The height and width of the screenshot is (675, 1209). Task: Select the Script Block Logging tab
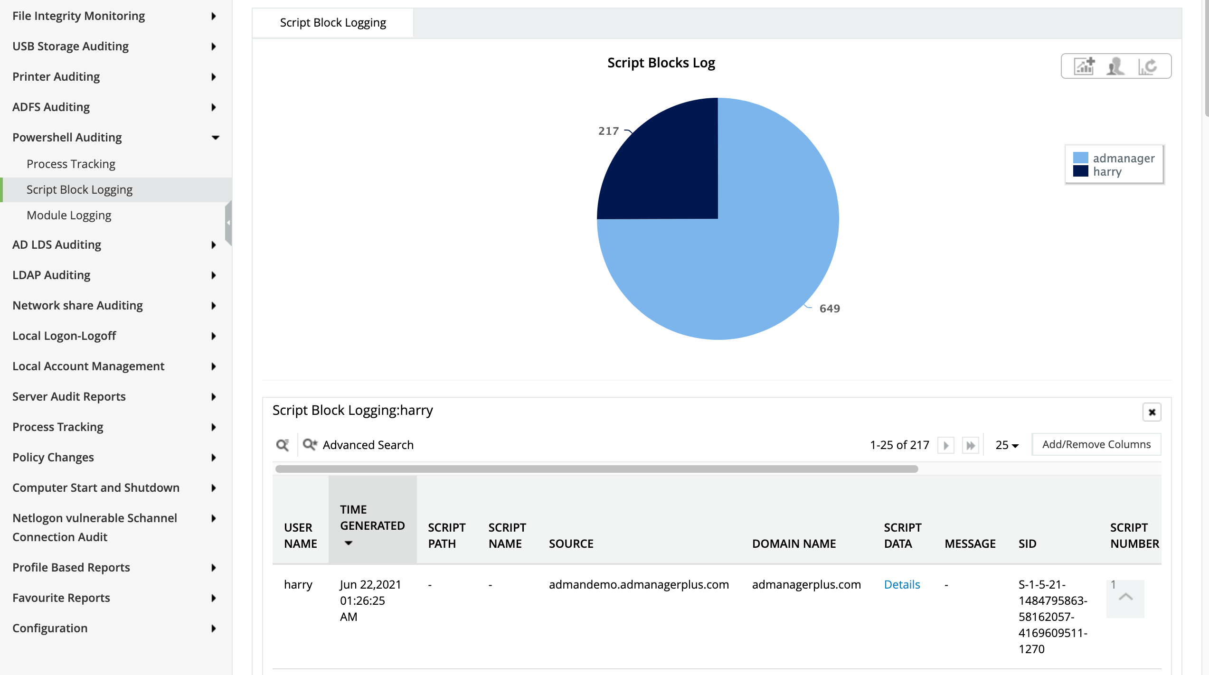tap(333, 23)
